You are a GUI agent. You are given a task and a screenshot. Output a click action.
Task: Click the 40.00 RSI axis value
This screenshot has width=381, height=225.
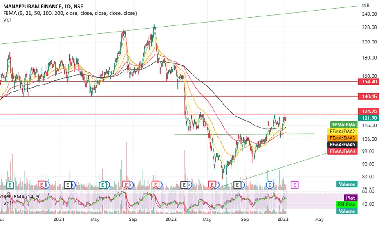[368, 204]
